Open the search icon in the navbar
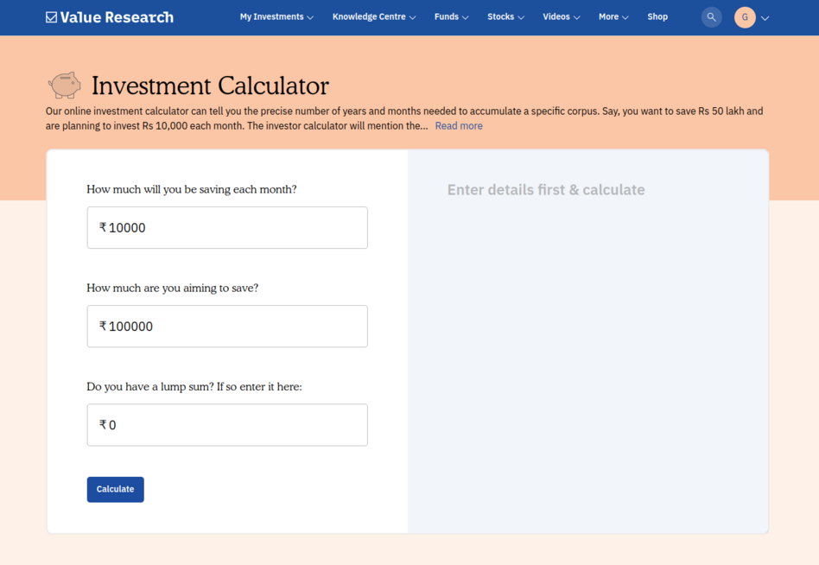This screenshot has height=565, width=819. click(x=711, y=16)
